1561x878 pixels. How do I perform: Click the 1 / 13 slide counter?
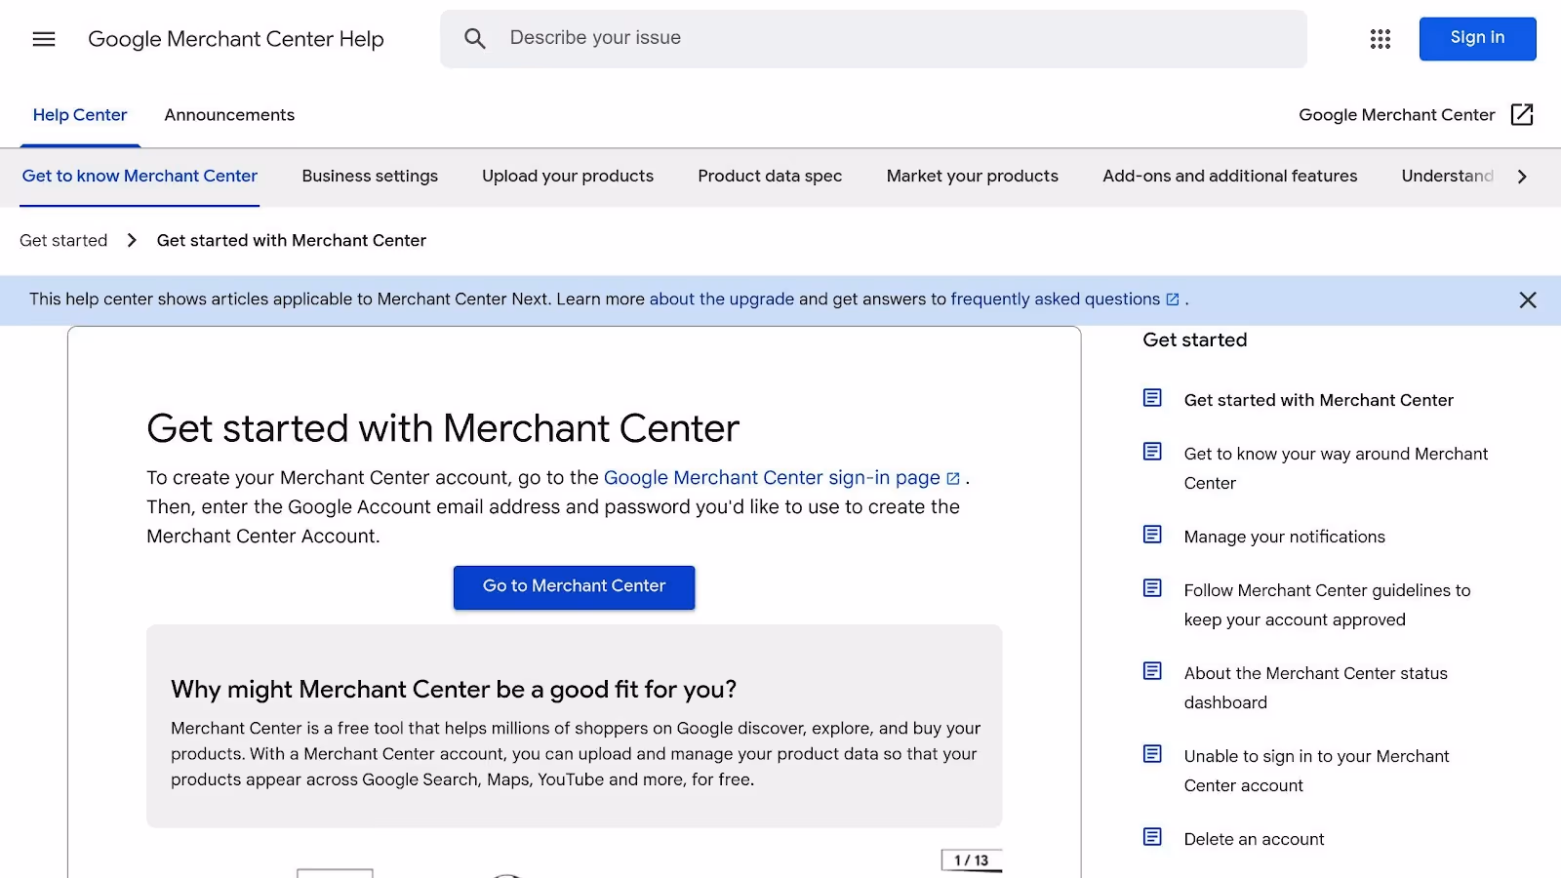click(971, 860)
